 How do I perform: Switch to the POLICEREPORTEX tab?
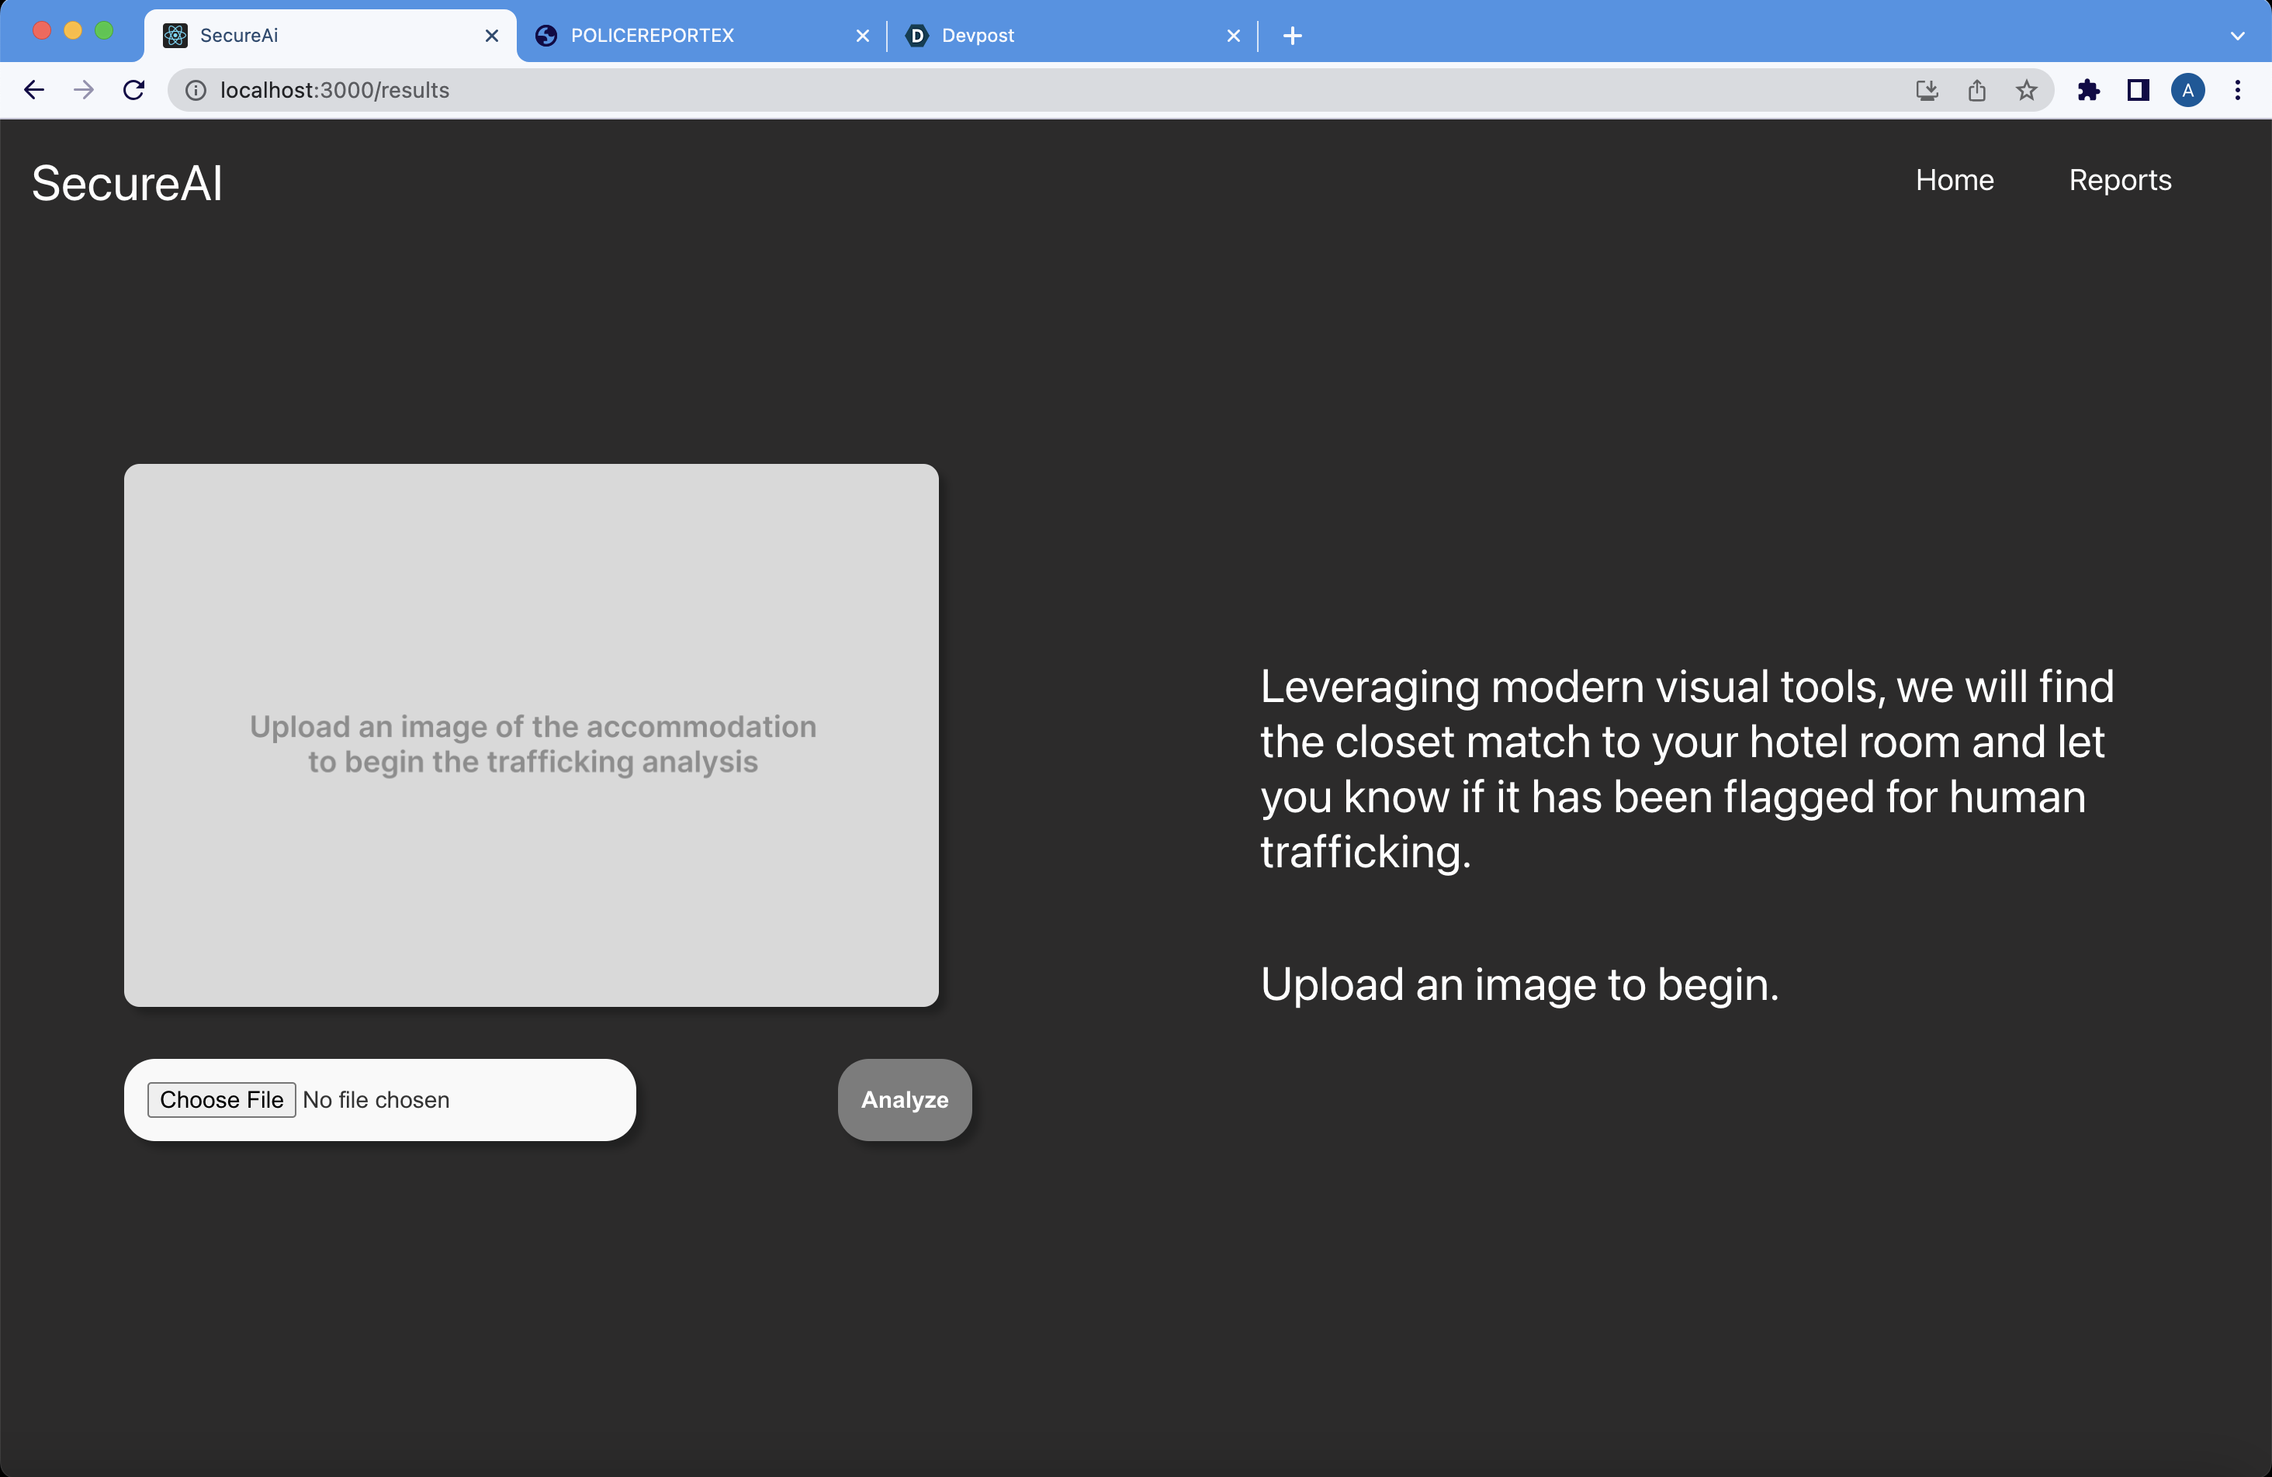(652, 36)
